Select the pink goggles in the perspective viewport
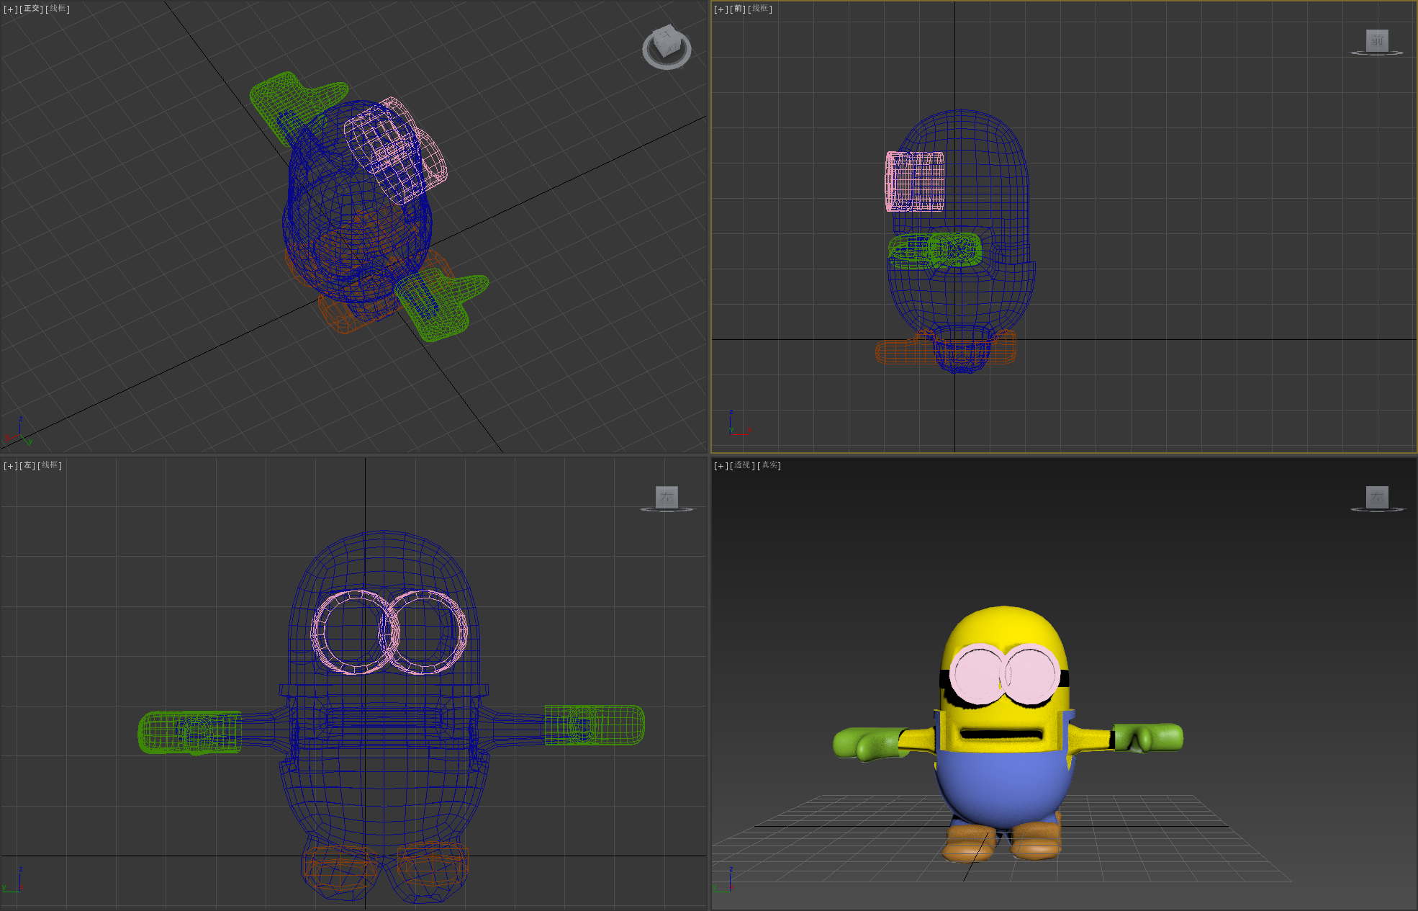Image resolution: width=1418 pixels, height=911 pixels. [x=1004, y=674]
